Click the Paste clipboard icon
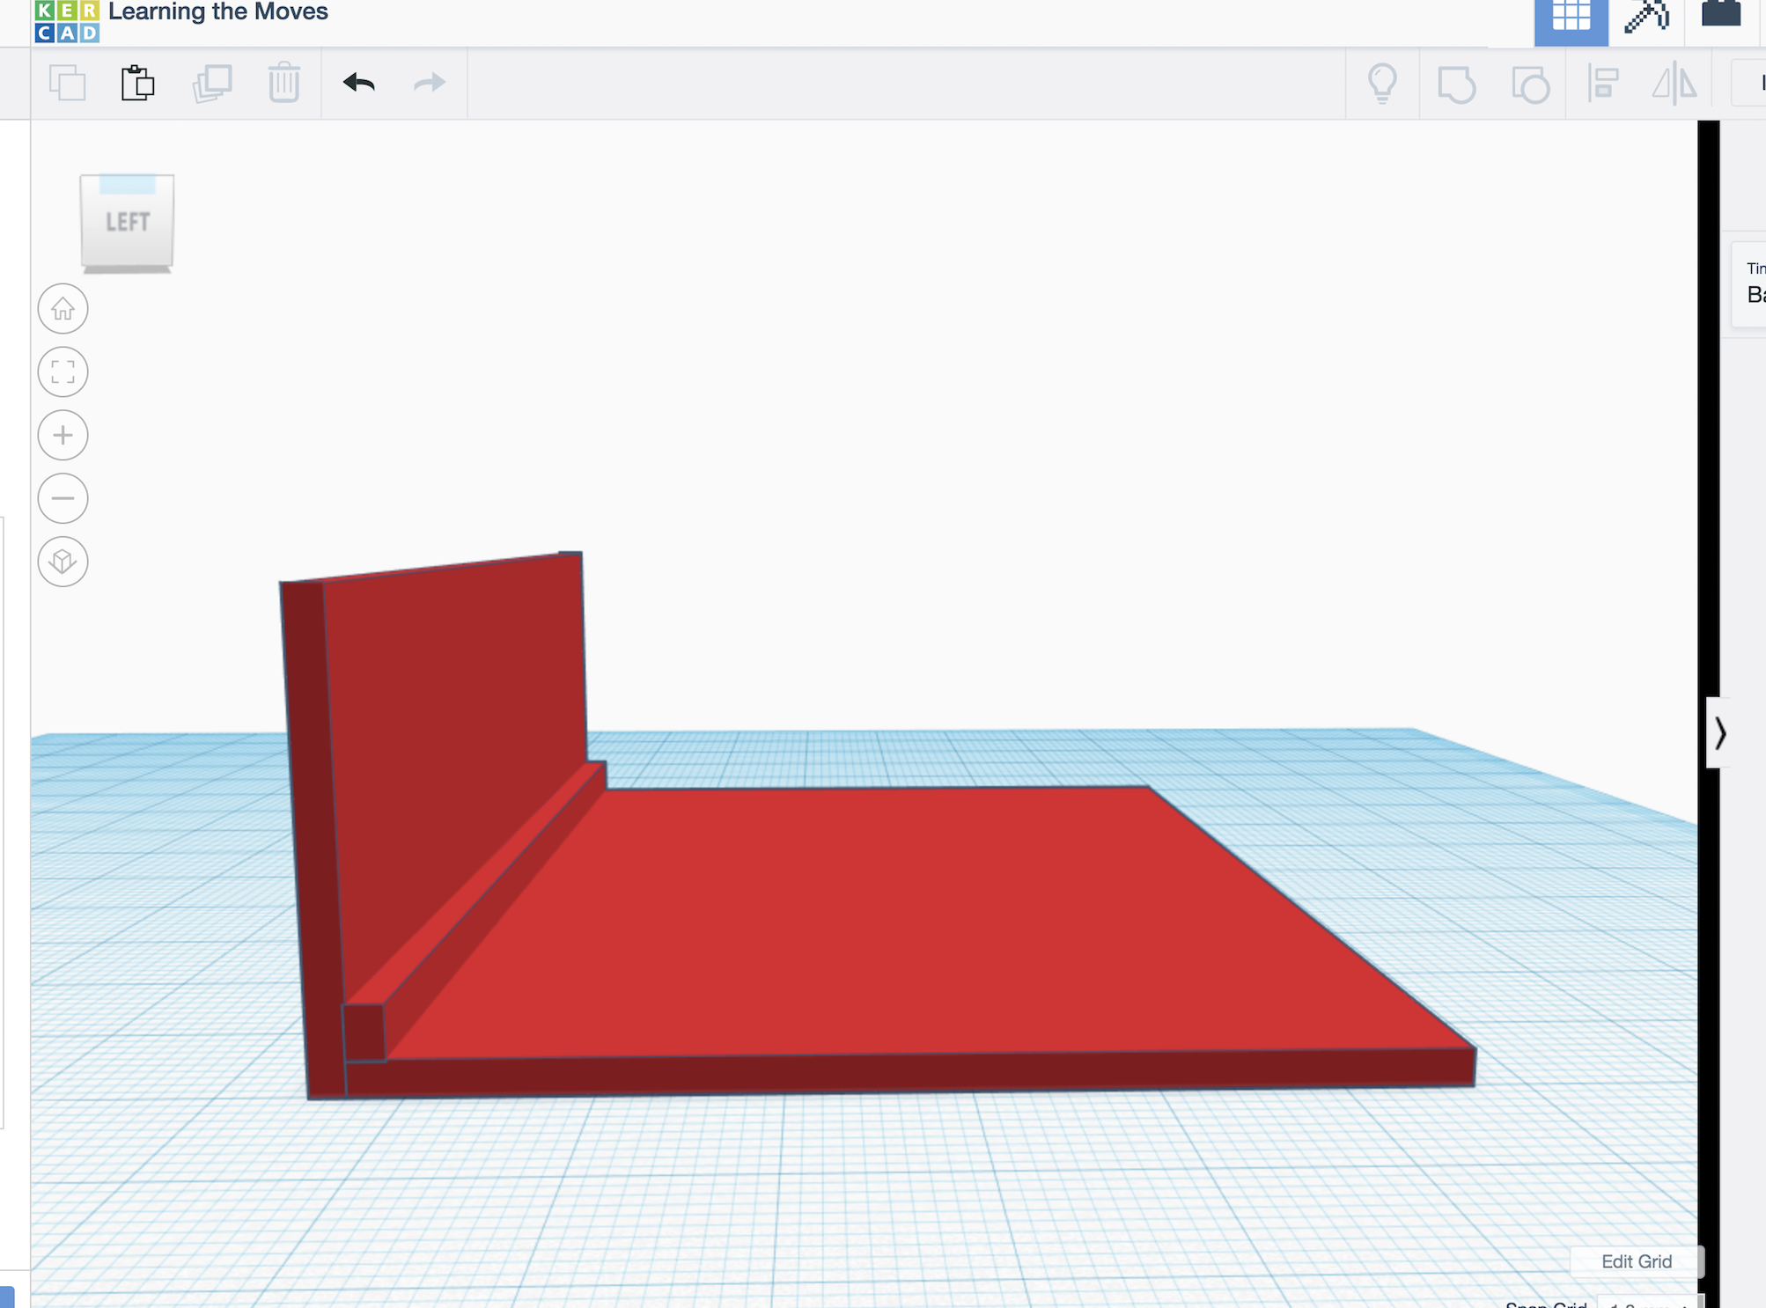The image size is (1766, 1308). pos(138,84)
